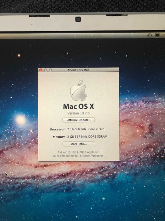Open More Info... about this Mac
Screen dimensions: 165x221
click(79, 144)
